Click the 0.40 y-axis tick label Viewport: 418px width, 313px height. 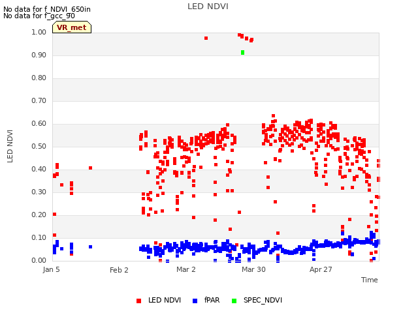tap(39, 170)
